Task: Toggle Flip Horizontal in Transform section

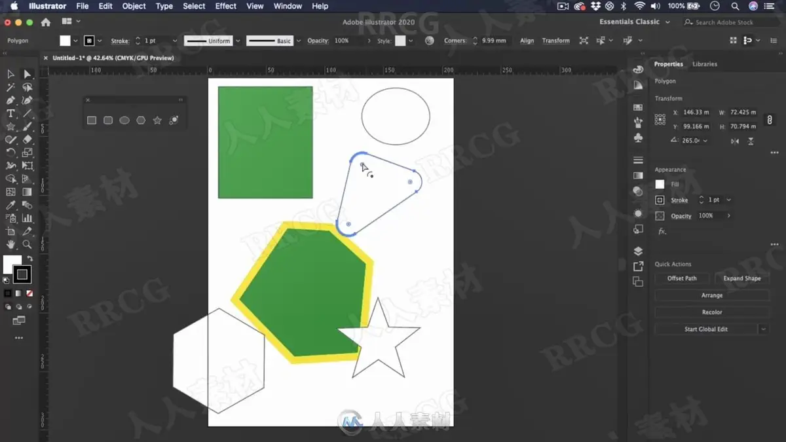Action: coord(735,141)
